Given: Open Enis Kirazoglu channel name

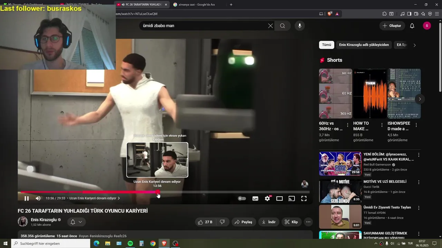Looking at the screenshot, I should (44, 220).
